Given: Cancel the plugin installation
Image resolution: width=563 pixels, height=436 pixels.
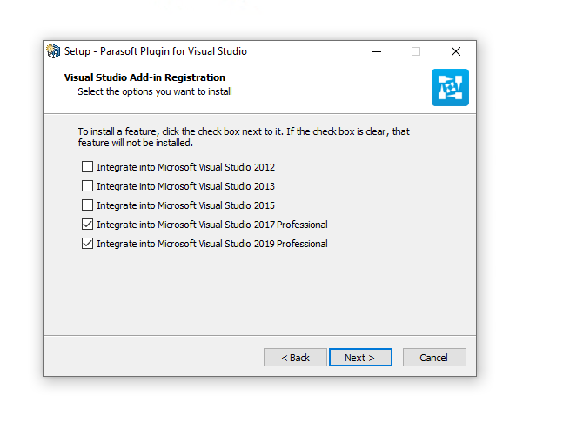Looking at the screenshot, I should point(434,358).
